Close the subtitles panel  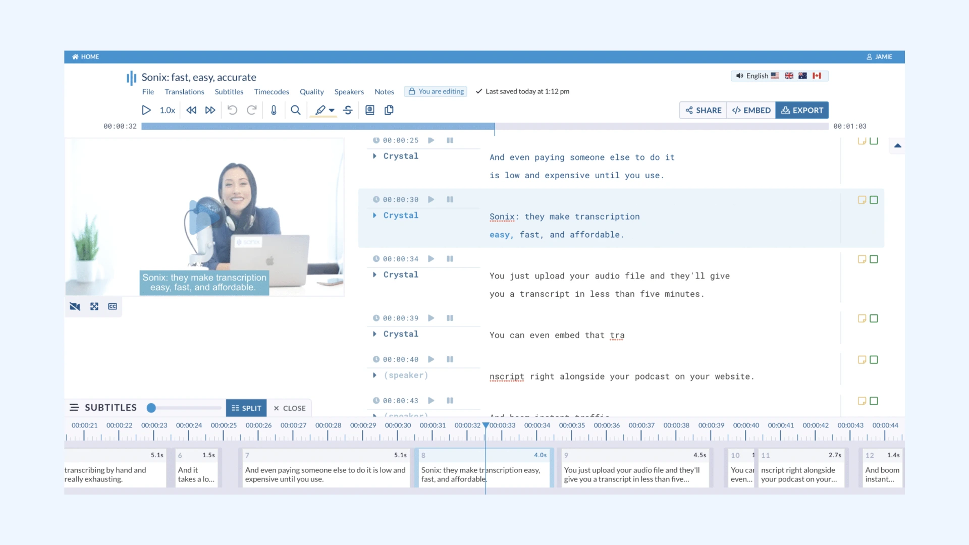click(290, 408)
